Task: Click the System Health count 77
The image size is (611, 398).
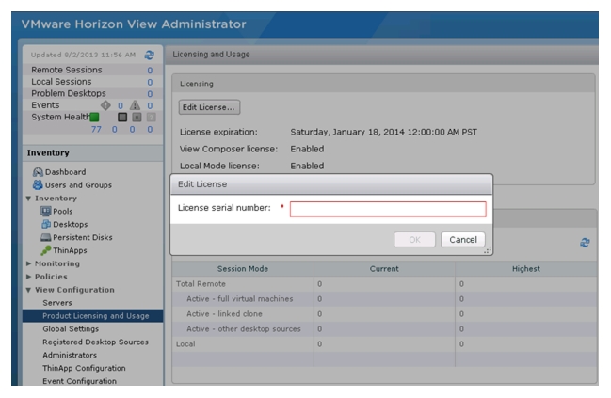Action: coord(96,129)
